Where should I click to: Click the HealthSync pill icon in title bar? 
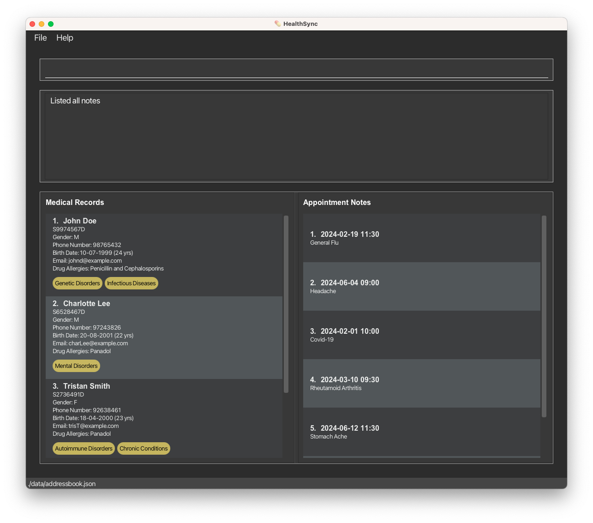277,24
